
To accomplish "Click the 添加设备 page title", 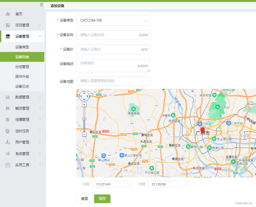I will [x=57, y=6].
